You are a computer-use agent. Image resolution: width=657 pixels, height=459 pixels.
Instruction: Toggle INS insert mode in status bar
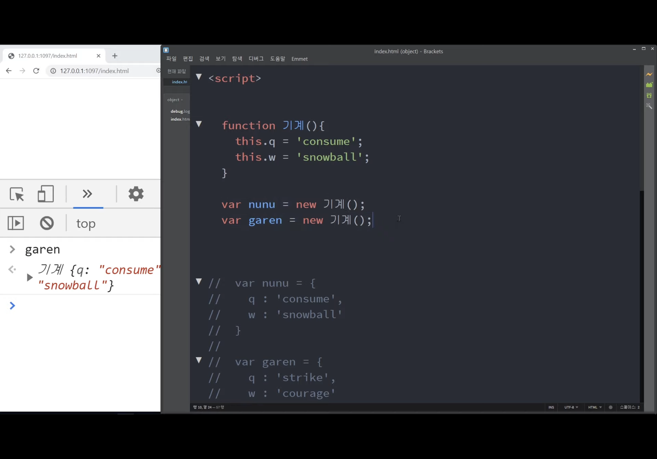click(551, 407)
